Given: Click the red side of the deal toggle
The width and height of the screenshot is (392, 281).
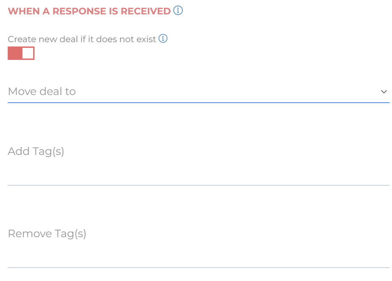Looking at the screenshot, I should tap(15, 53).
